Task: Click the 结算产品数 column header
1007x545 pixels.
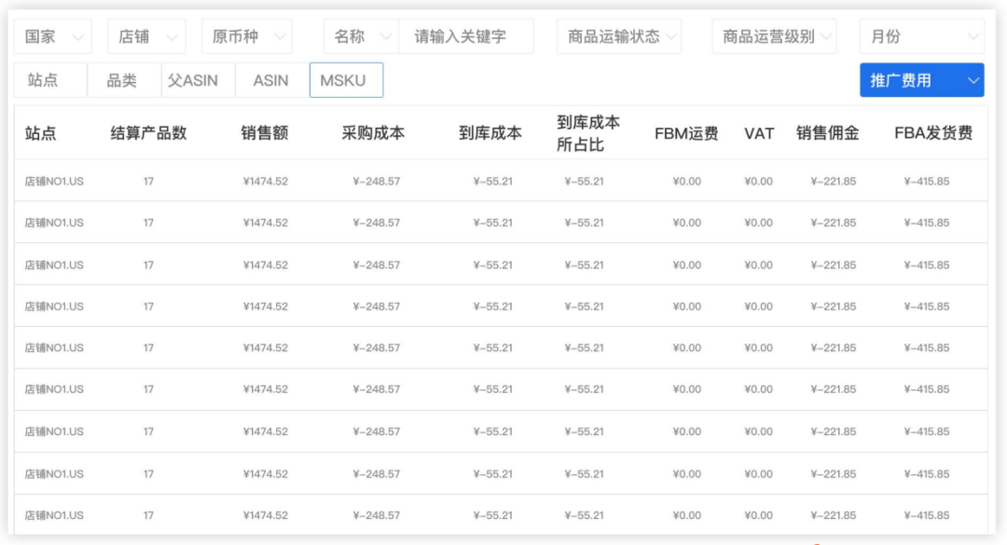Action: tap(148, 133)
